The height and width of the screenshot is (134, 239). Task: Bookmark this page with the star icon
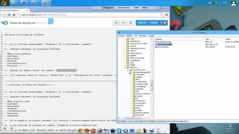161,15
